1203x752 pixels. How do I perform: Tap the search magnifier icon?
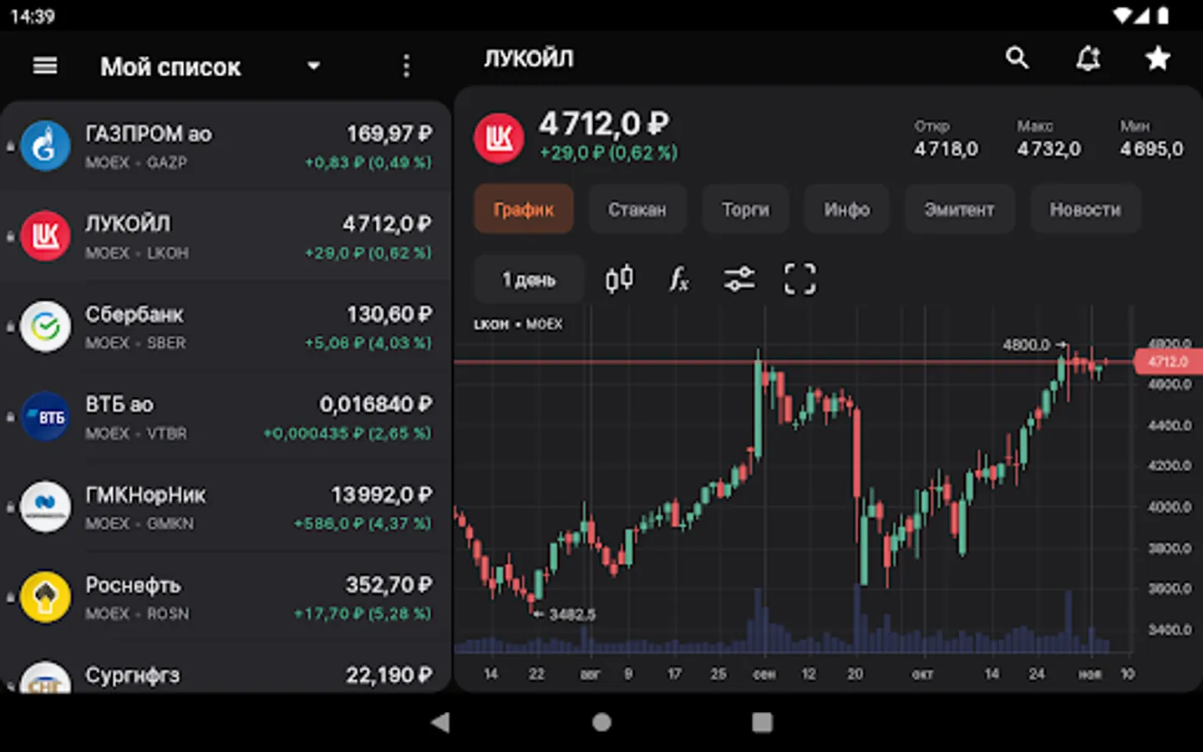click(1017, 58)
